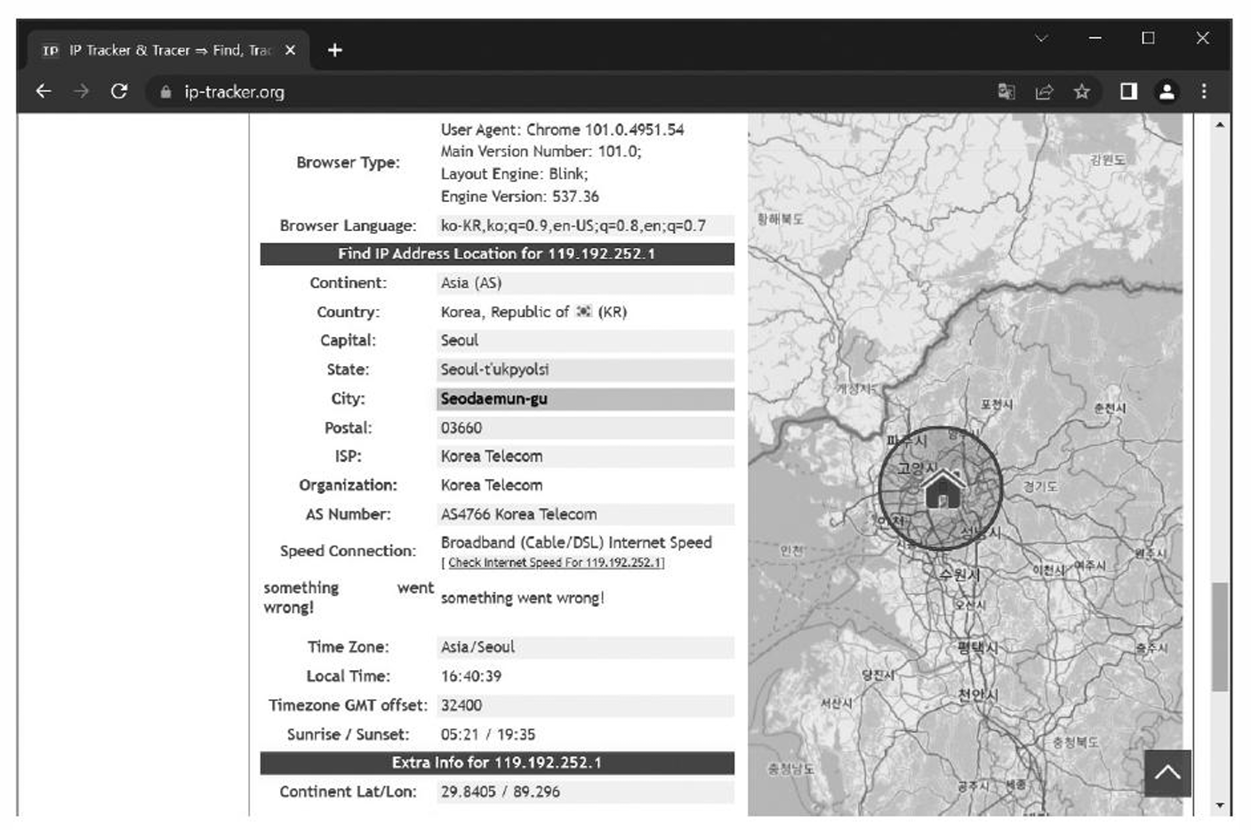The height and width of the screenshot is (830, 1251).
Task: Click the IP favicon on the tab
Action: point(51,51)
